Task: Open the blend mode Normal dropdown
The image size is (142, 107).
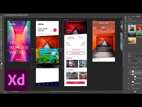Action: (133, 61)
